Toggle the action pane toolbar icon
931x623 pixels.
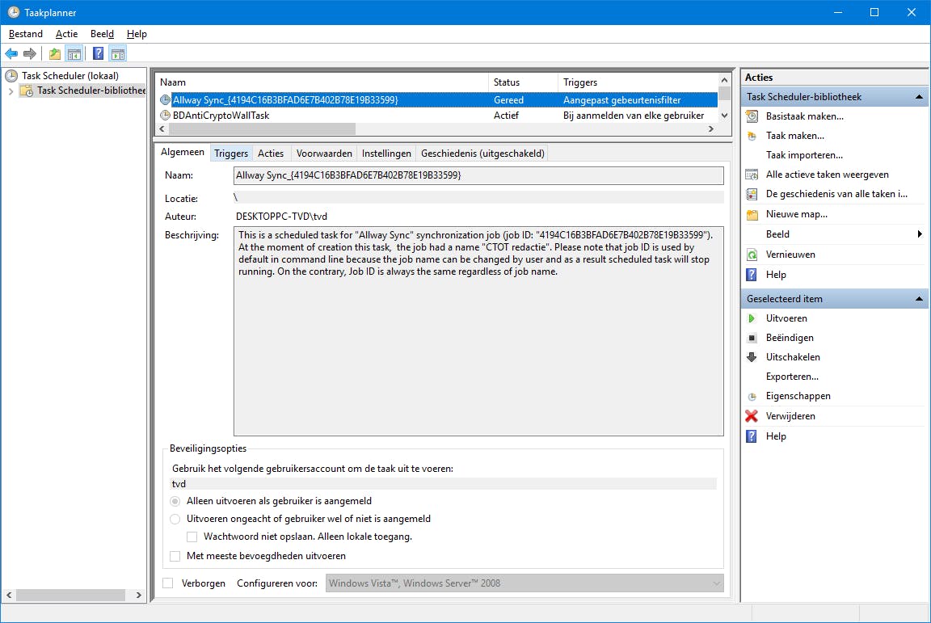click(118, 54)
